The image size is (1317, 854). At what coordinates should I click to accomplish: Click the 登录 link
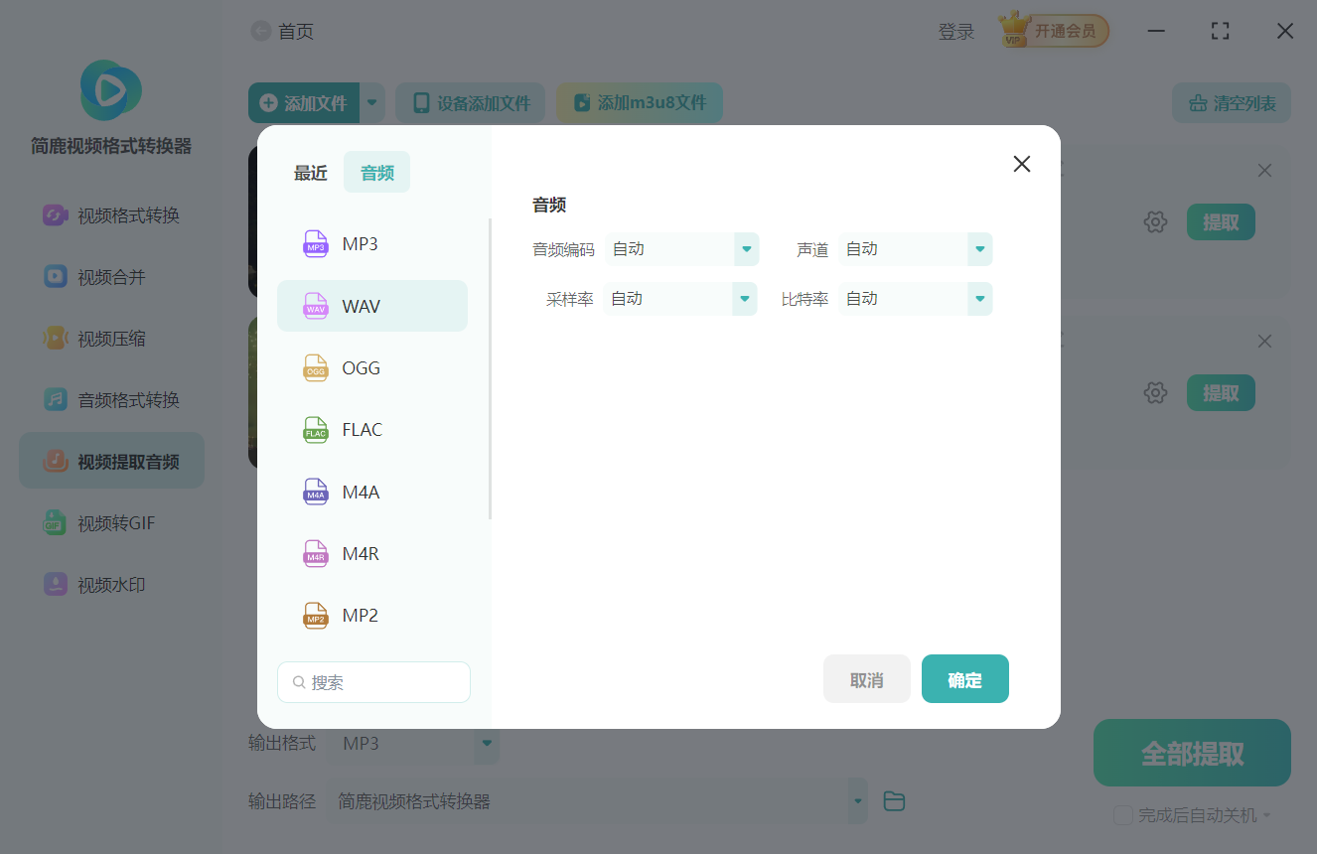956,32
